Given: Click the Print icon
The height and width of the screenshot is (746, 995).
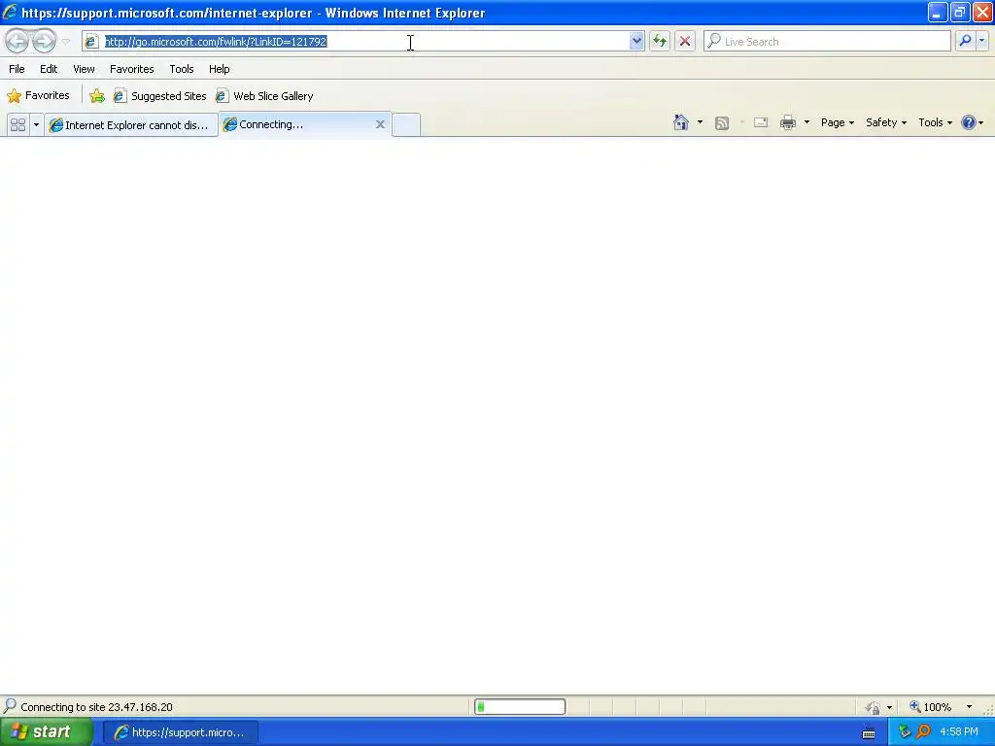Looking at the screenshot, I should click(788, 122).
